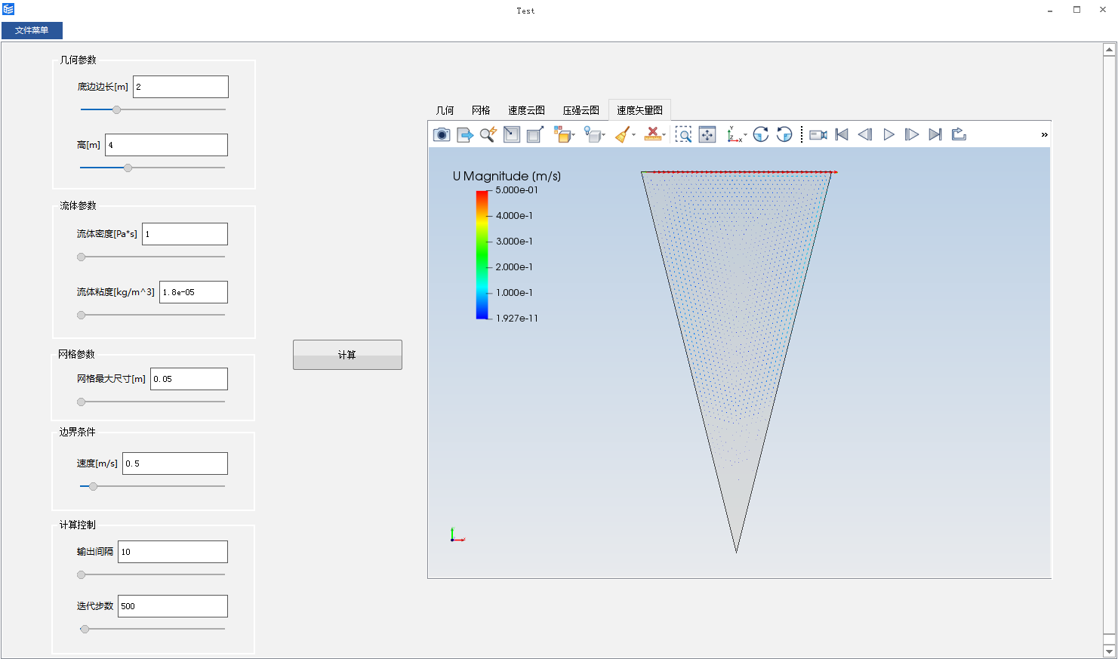Click the 迭代步数 slider handle
The width and height of the screenshot is (1118, 659).
click(85, 629)
